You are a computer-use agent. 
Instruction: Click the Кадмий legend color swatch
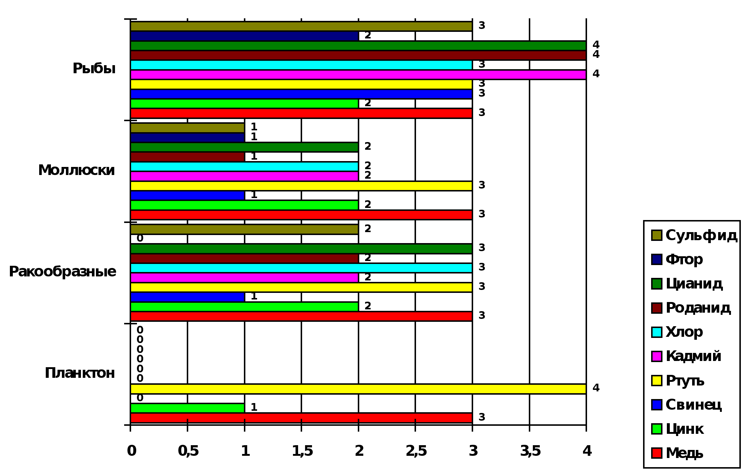(x=657, y=356)
